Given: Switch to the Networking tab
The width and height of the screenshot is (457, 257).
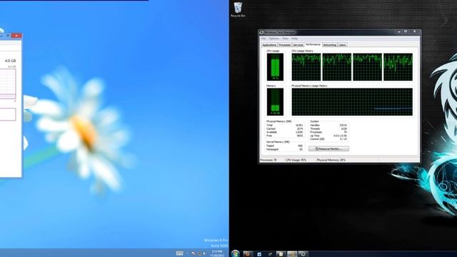Looking at the screenshot, I should (330, 45).
